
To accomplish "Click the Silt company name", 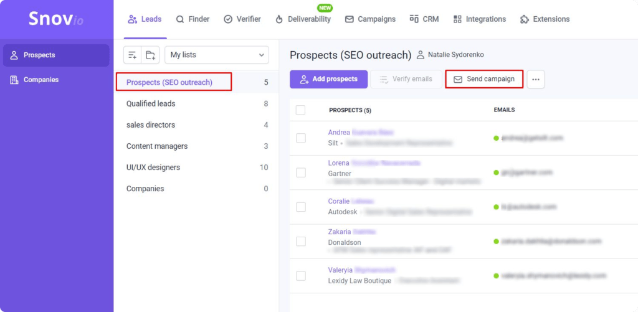I will pyautogui.click(x=333, y=143).
